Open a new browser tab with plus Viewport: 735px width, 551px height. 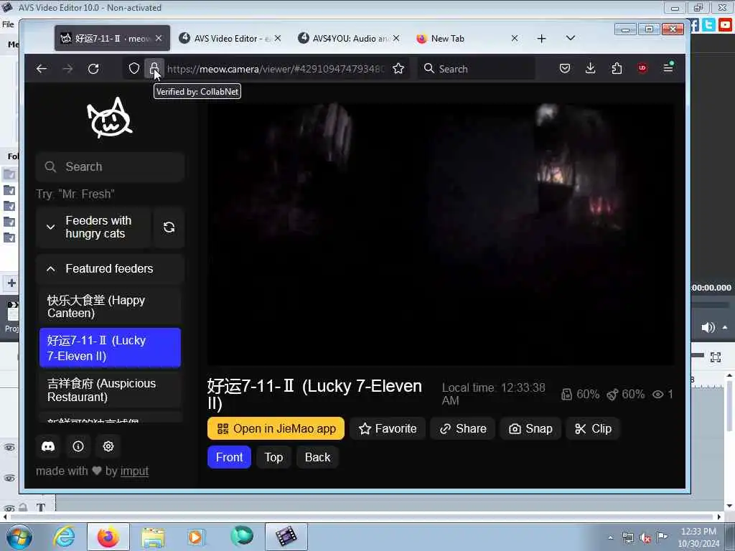click(x=541, y=39)
